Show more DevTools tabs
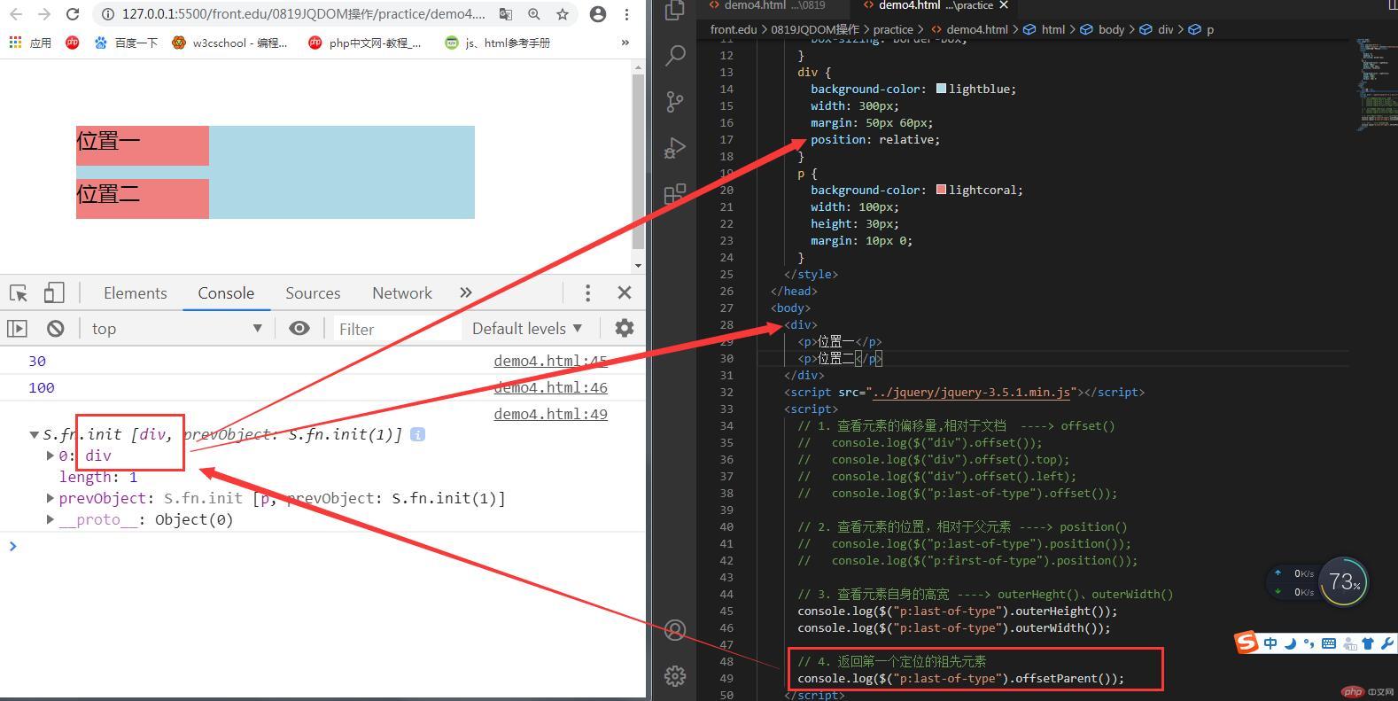The height and width of the screenshot is (701, 1398). click(466, 293)
